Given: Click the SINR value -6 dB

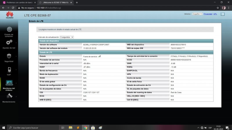Looking at the screenshot, I should click(173, 63).
